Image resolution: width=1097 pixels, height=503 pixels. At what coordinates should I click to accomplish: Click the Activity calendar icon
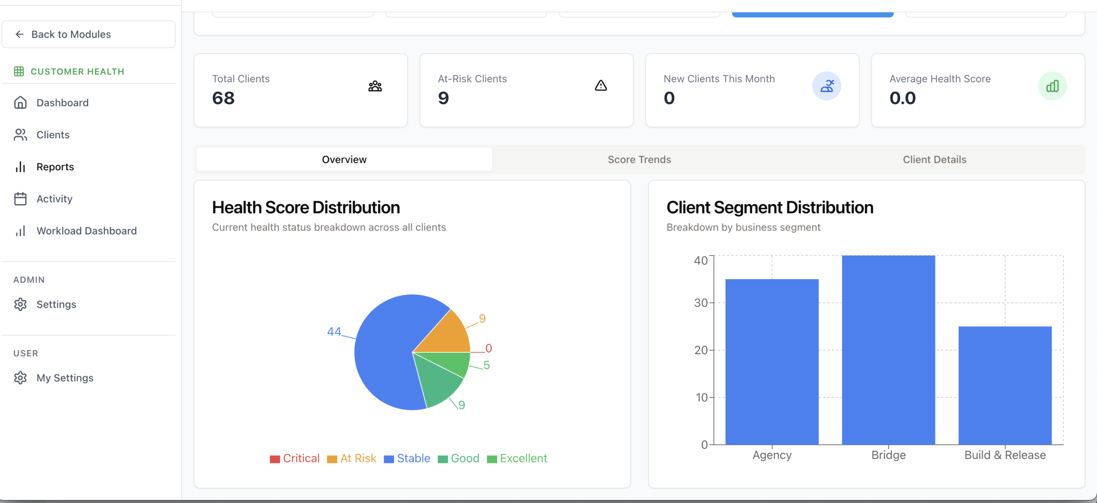tap(20, 199)
